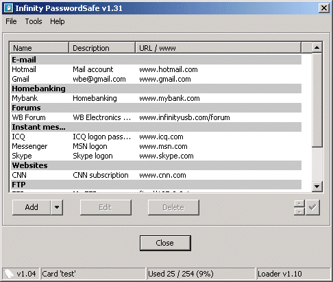Select the Forums group header
The image size is (333, 282).
click(x=156, y=108)
